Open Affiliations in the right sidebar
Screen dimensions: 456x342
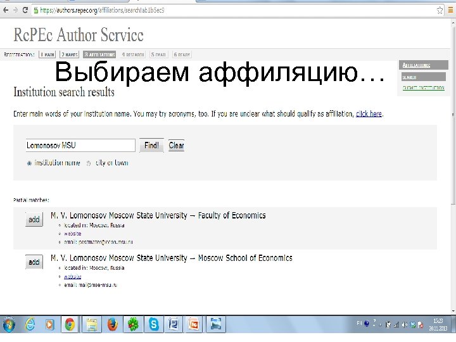click(x=424, y=65)
